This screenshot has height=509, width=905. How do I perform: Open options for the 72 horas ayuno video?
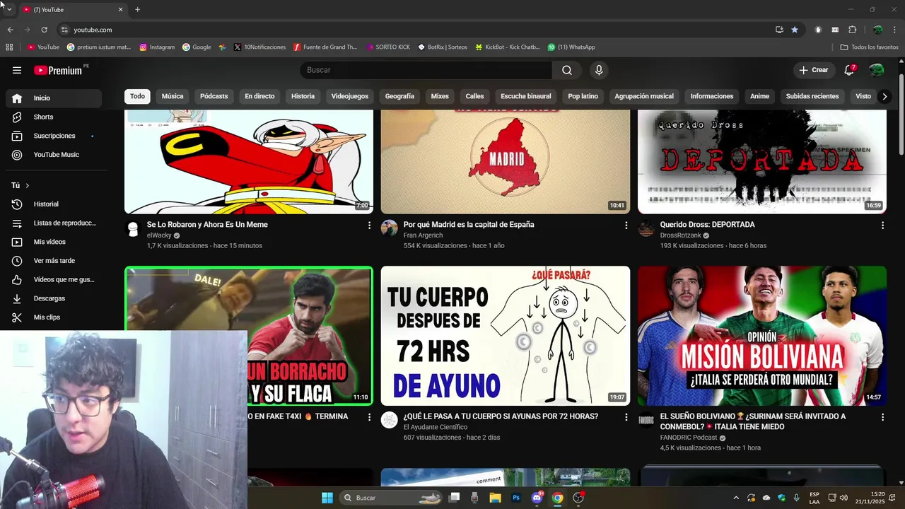626,417
